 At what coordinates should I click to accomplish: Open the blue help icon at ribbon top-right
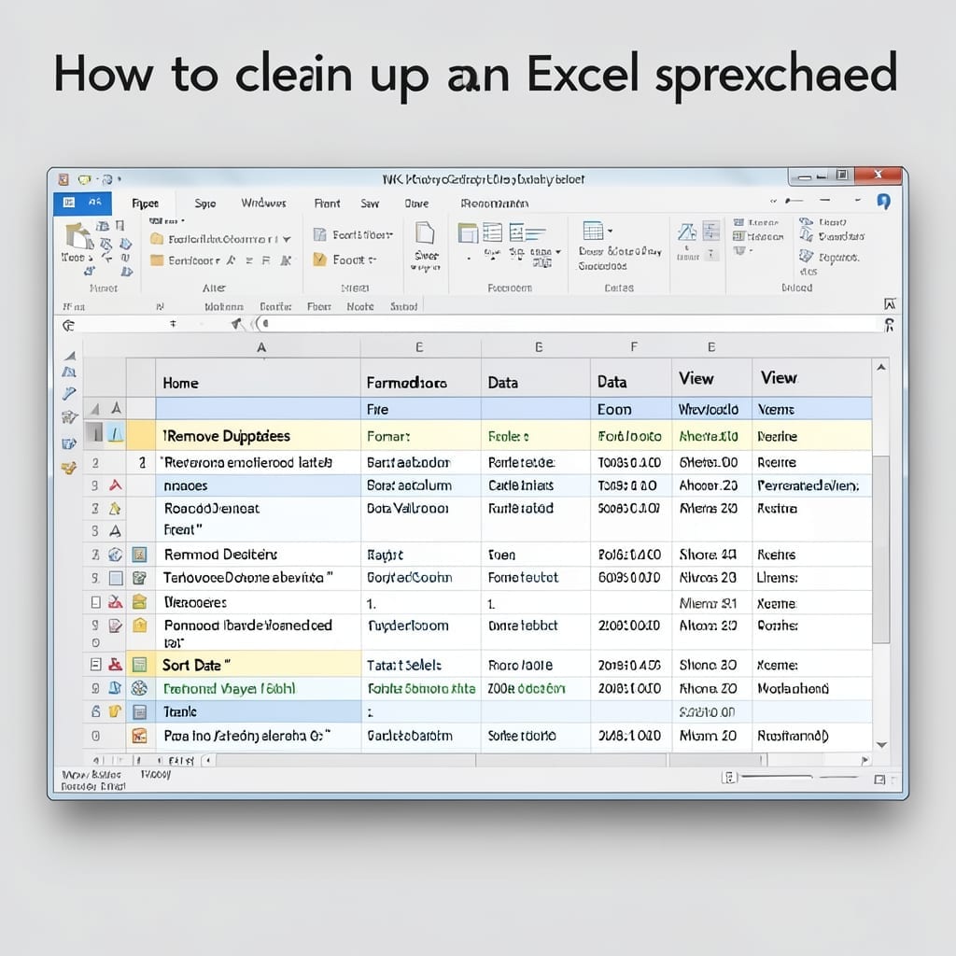[x=883, y=202]
